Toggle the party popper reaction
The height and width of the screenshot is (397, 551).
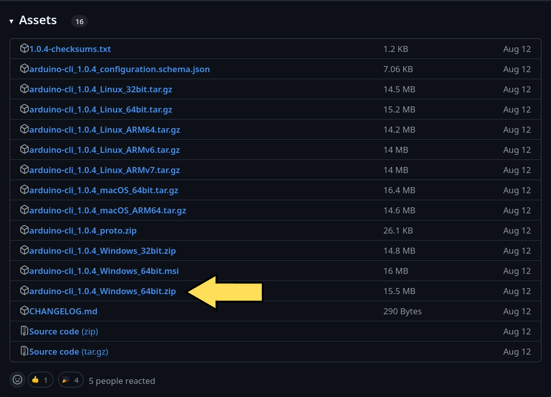71,380
